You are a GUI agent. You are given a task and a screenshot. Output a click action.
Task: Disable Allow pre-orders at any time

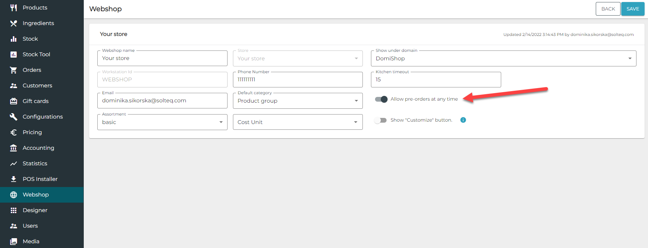pyautogui.click(x=381, y=99)
